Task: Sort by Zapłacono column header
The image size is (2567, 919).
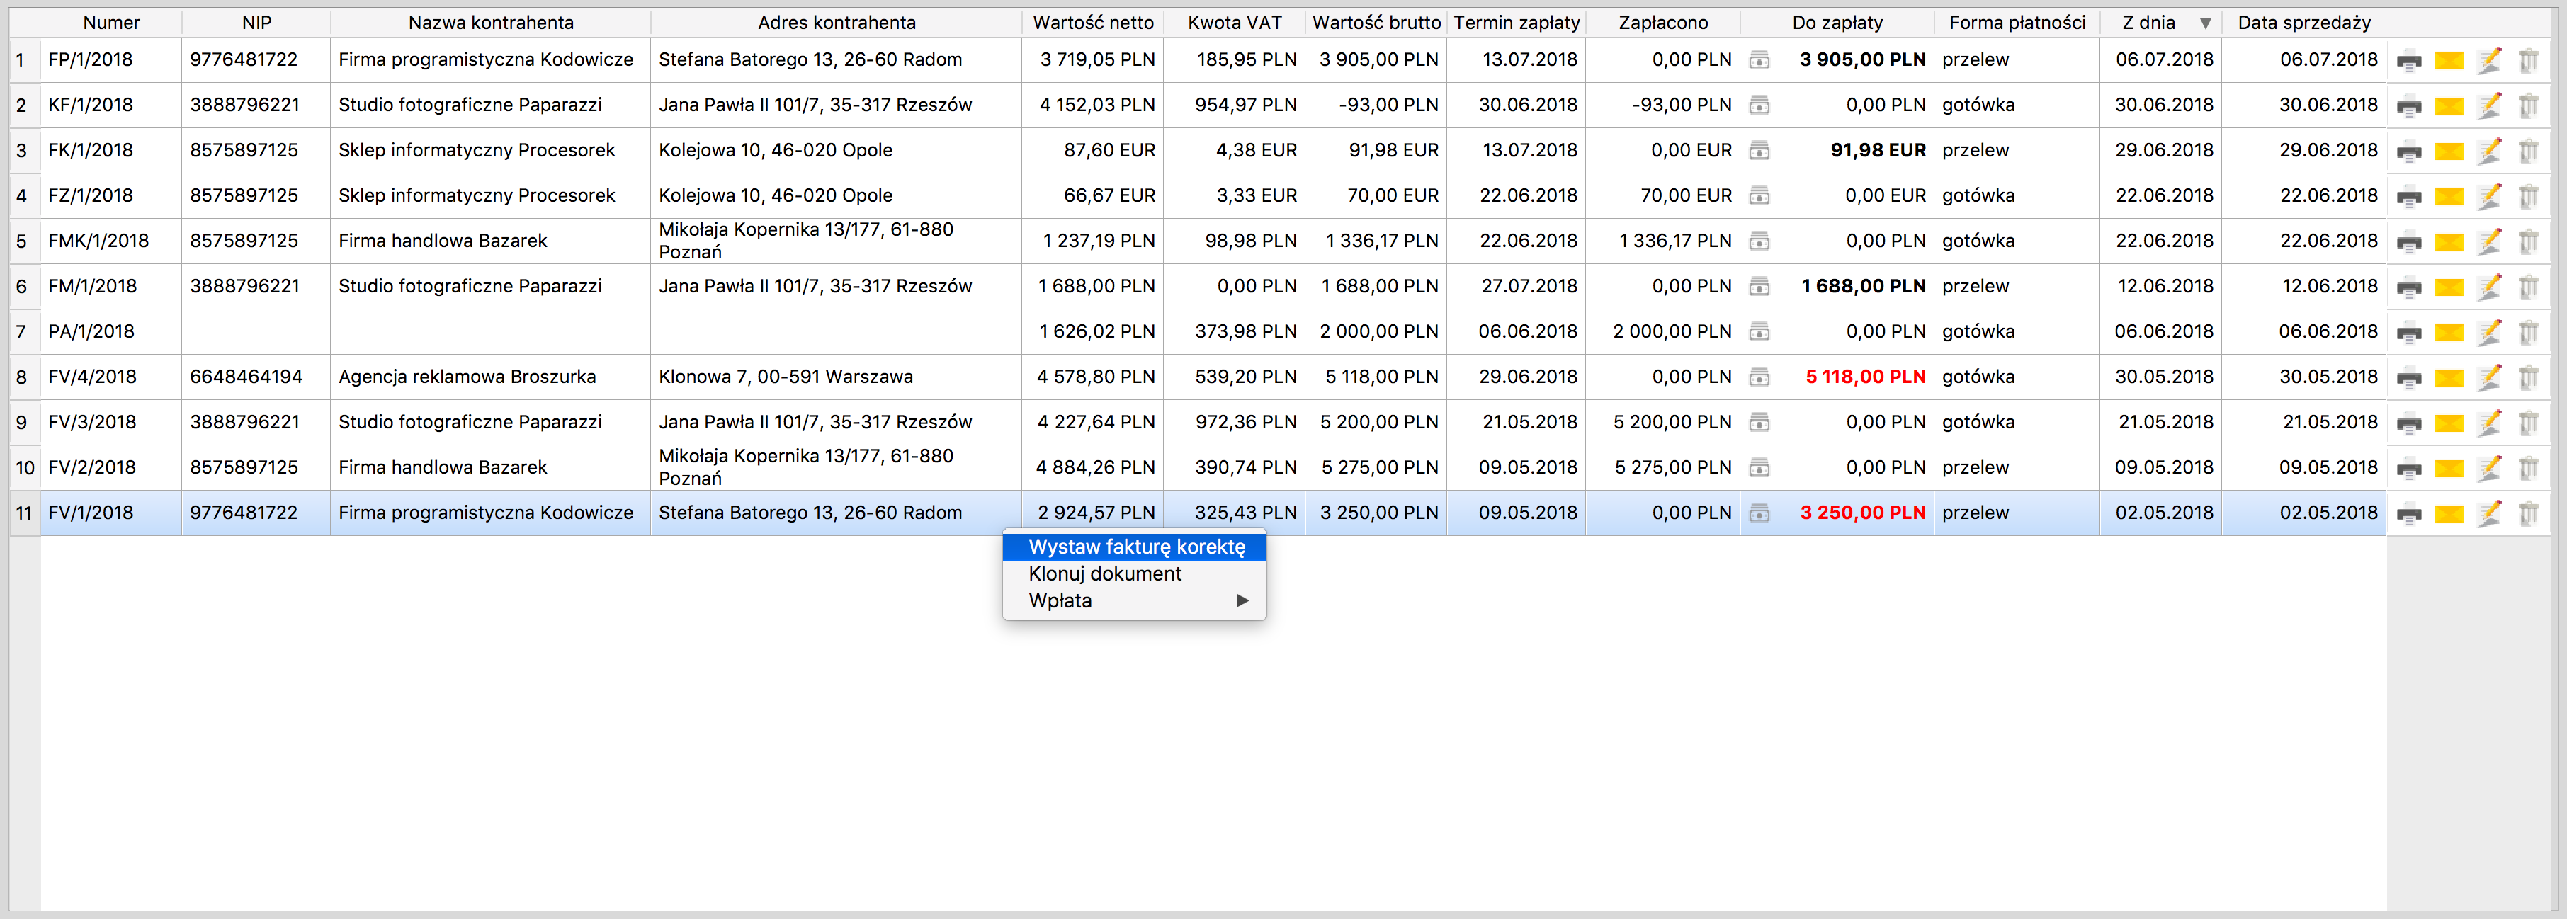Action: [1663, 22]
